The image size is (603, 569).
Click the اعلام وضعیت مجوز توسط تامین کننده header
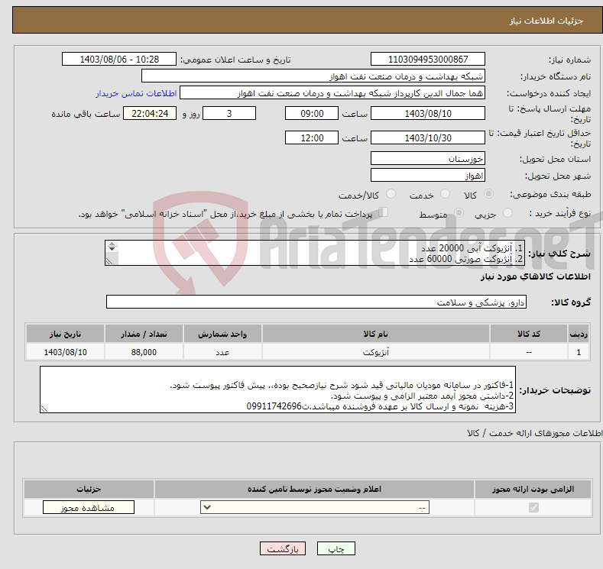[x=314, y=489]
